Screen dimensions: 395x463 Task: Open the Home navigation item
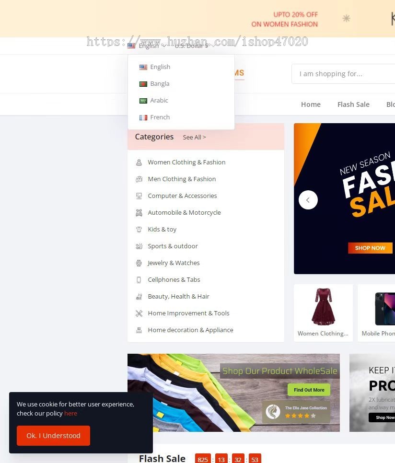pyautogui.click(x=311, y=104)
